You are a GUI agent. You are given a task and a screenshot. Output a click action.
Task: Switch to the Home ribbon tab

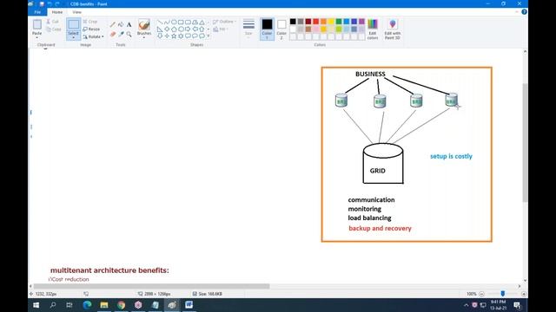57,12
